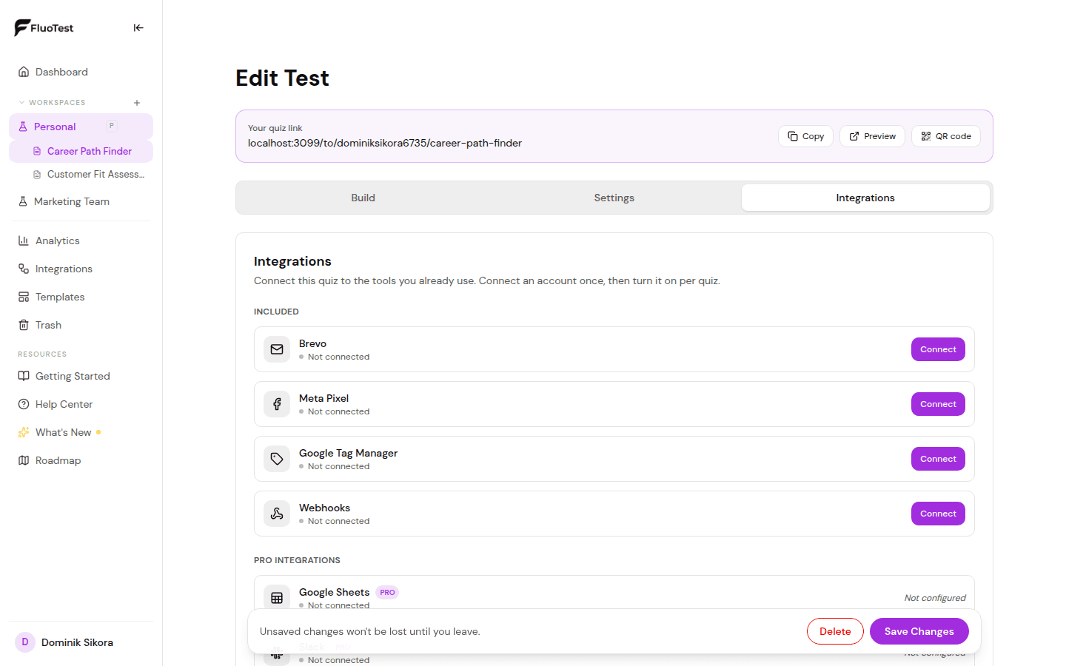The height and width of the screenshot is (666, 1066).
Task: Click the Integrations icon in the sidebar
Action: 24,269
